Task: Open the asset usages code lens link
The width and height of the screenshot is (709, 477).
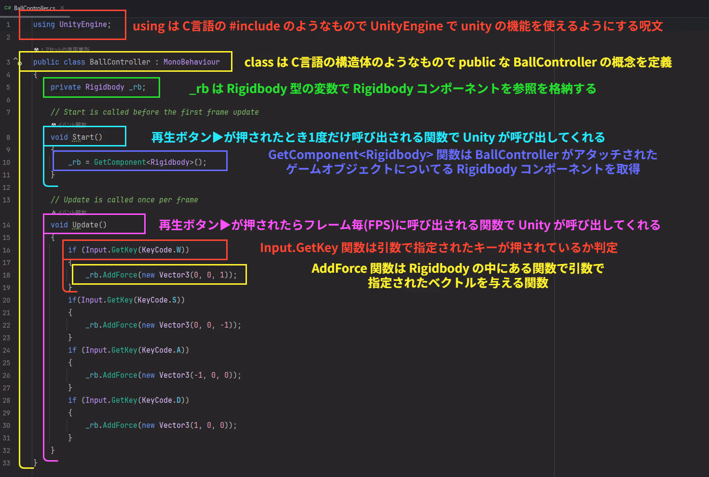Action: (67, 50)
